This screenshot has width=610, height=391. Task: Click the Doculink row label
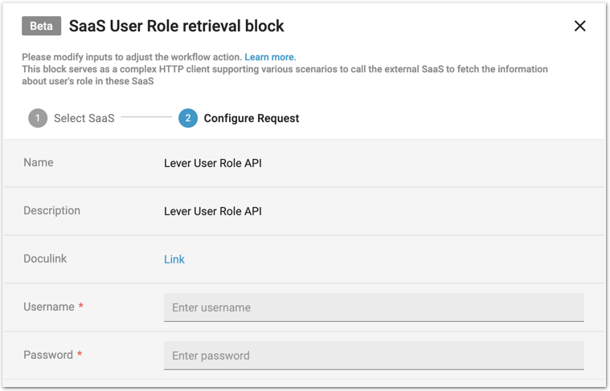tap(47, 259)
